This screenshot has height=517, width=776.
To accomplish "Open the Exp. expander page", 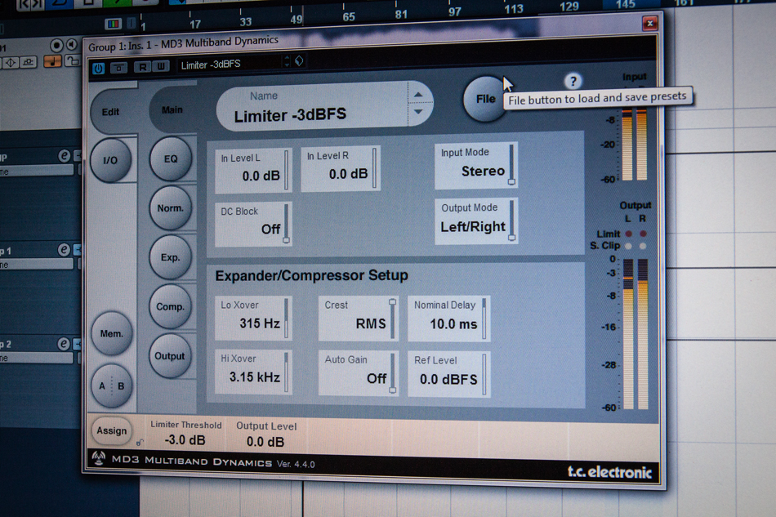I will click(170, 257).
